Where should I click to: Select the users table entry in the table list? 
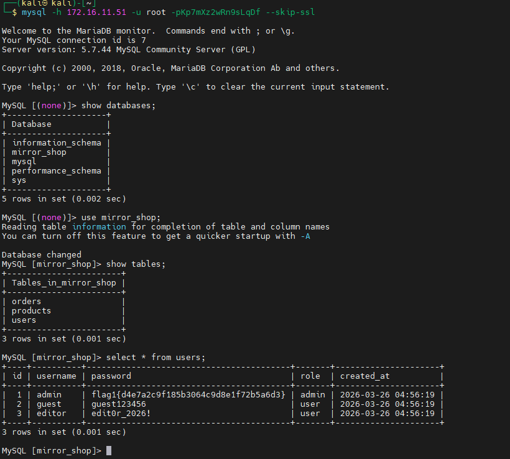point(24,320)
